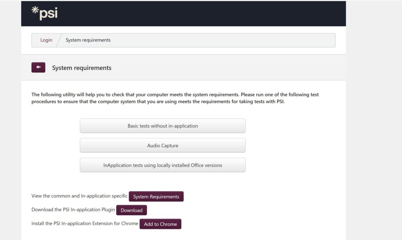Click the intro paragraph about system requirements
402x240 pixels.
tap(175, 98)
